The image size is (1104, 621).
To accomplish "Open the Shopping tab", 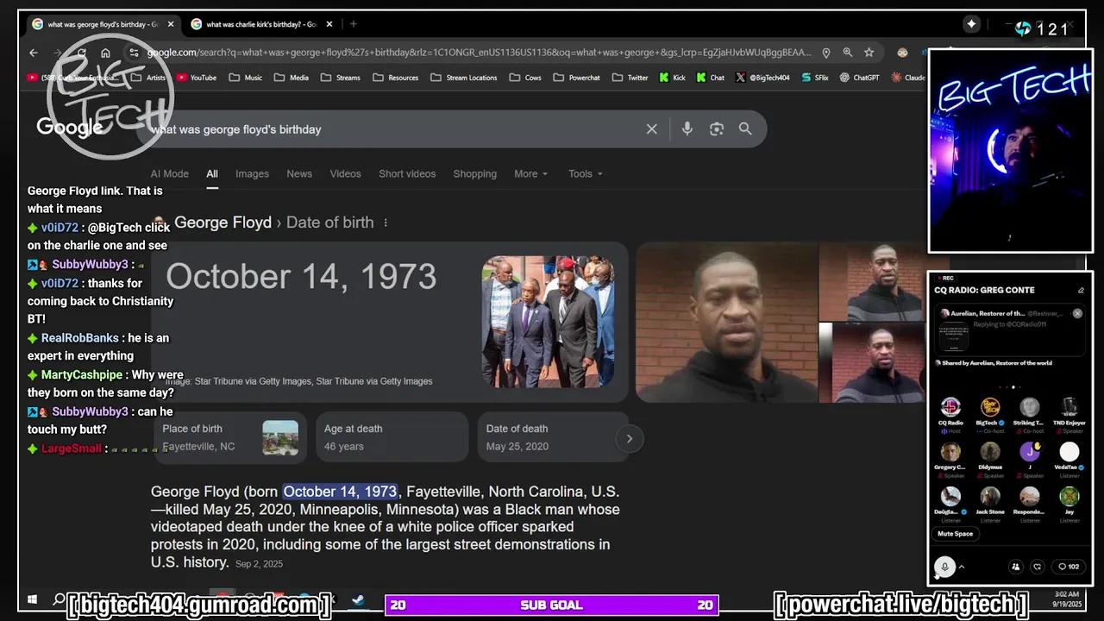I will click(x=475, y=174).
